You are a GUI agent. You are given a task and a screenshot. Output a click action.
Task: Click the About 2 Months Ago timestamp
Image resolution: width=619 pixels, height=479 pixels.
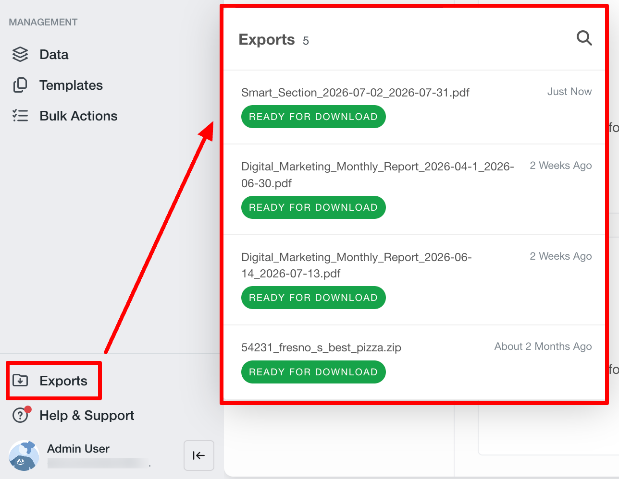(x=543, y=347)
